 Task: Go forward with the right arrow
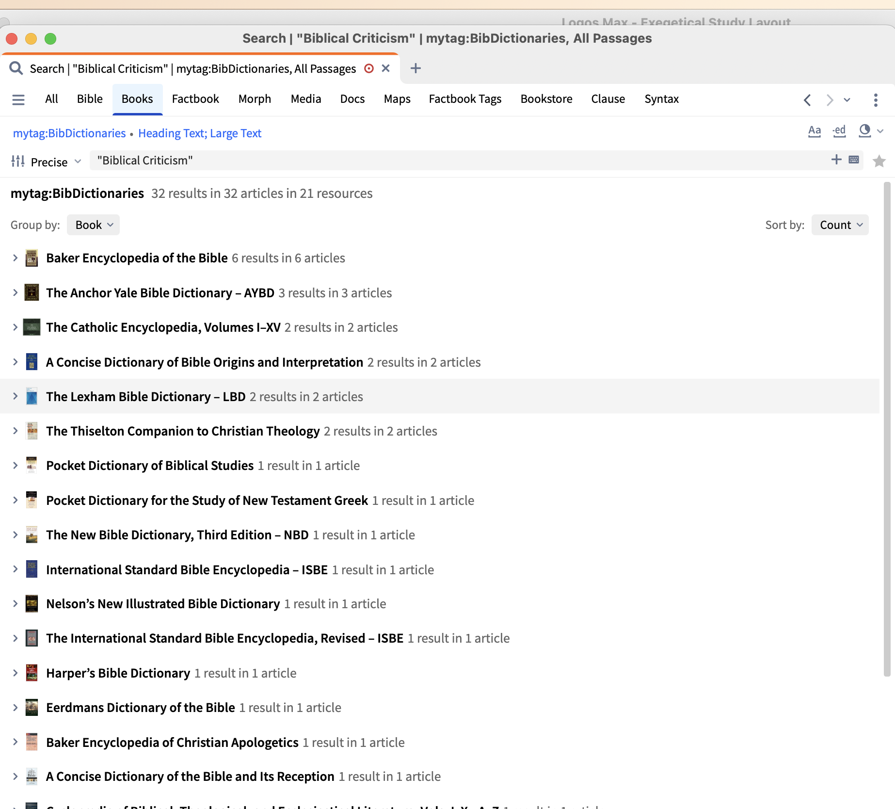tap(830, 100)
